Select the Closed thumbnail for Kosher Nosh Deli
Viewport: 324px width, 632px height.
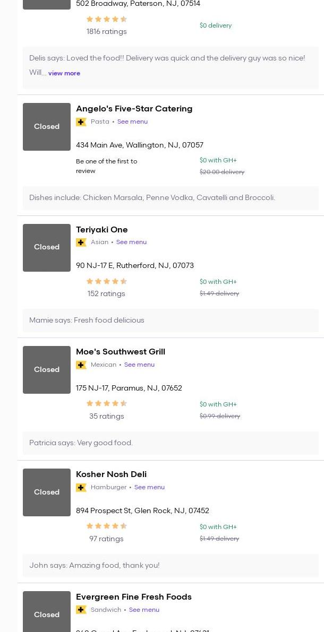[47, 492]
